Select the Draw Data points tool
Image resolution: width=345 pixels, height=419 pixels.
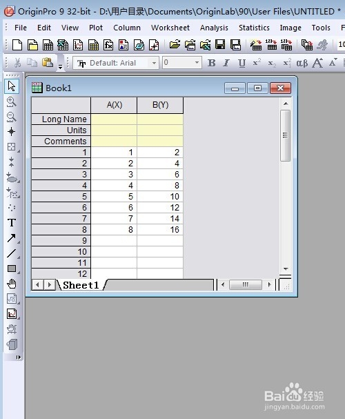pyautogui.click(x=12, y=207)
